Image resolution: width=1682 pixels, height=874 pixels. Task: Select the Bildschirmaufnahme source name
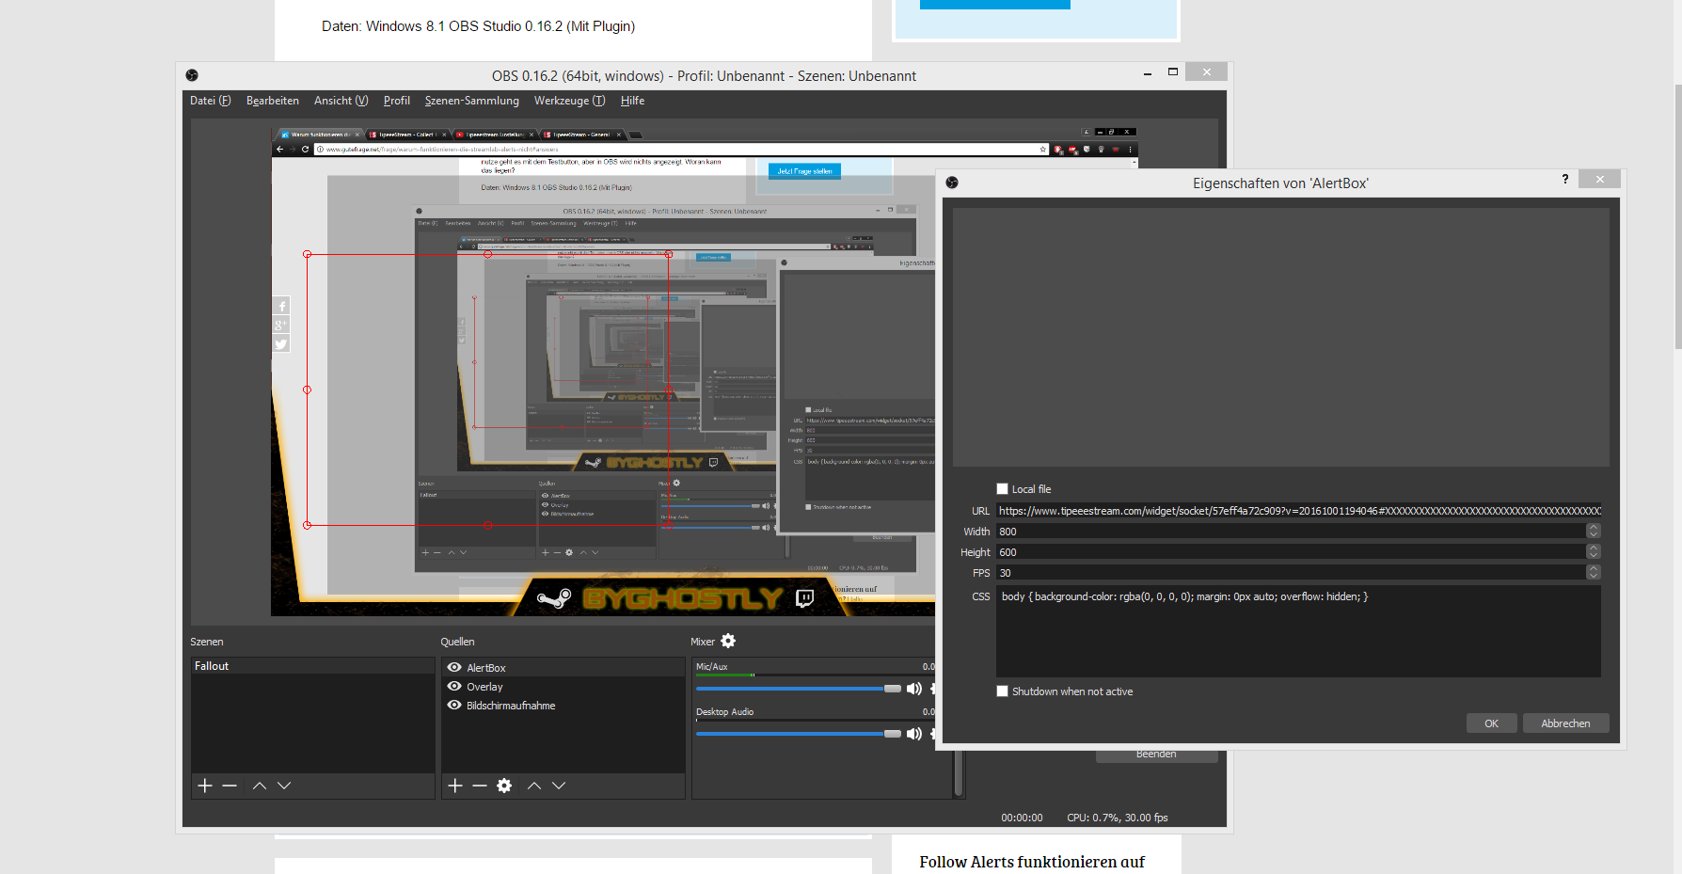pyautogui.click(x=511, y=706)
